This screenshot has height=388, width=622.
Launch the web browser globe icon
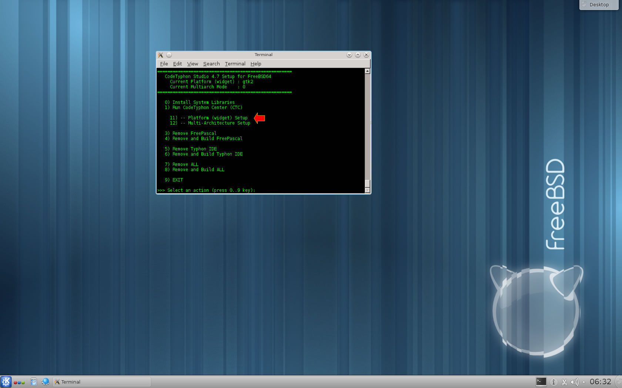[46, 382]
